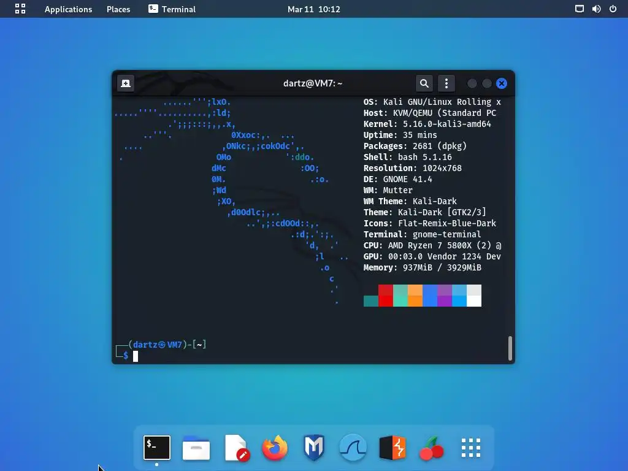The height and width of the screenshot is (471, 628).
Task: Open the terminal three-dot menu
Action: (x=446, y=83)
